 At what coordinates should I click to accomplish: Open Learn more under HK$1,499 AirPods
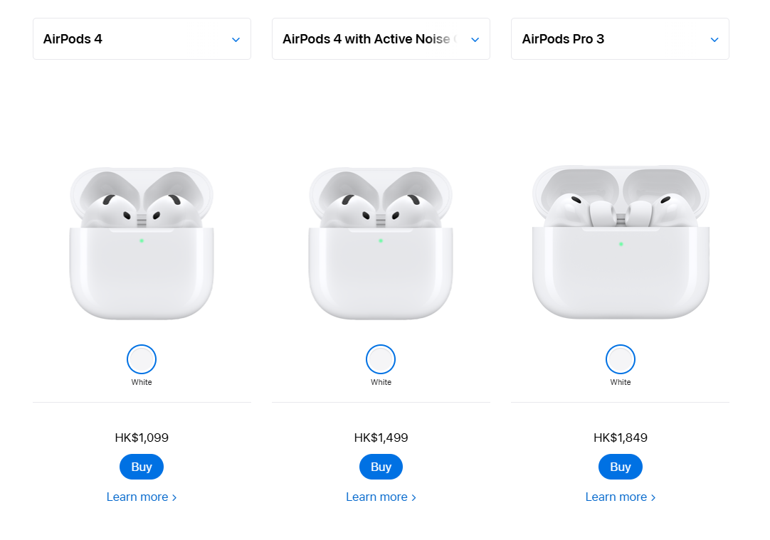(x=381, y=497)
